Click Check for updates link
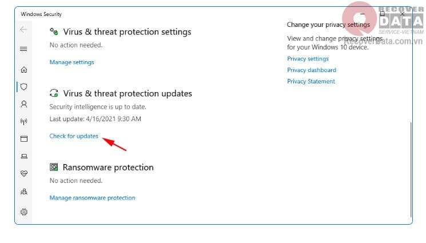 pyautogui.click(x=74, y=136)
